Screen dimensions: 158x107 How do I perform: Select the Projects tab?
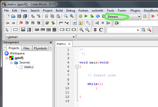[x=14, y=48]
